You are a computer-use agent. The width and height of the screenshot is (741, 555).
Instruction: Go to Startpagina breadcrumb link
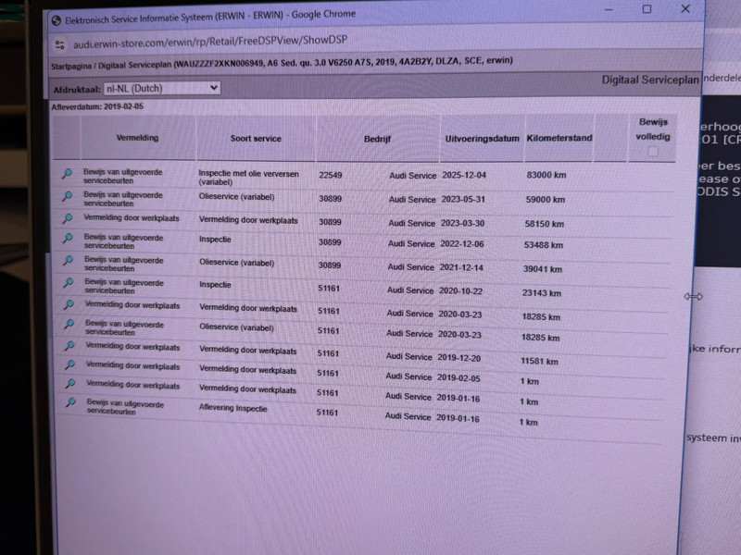(72, 62)
